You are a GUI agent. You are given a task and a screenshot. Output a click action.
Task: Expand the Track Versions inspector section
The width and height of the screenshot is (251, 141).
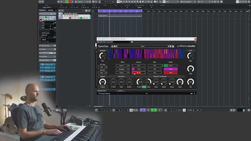[x=47, y=46]
